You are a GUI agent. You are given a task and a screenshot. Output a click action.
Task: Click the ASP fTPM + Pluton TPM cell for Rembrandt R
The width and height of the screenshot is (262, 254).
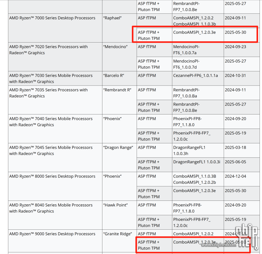click(155, 107)
